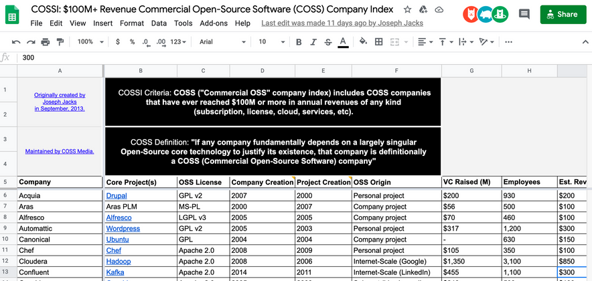This screenshot has height=281, width=592.
Task: Open the Format menu
Action: click(132, 23)
